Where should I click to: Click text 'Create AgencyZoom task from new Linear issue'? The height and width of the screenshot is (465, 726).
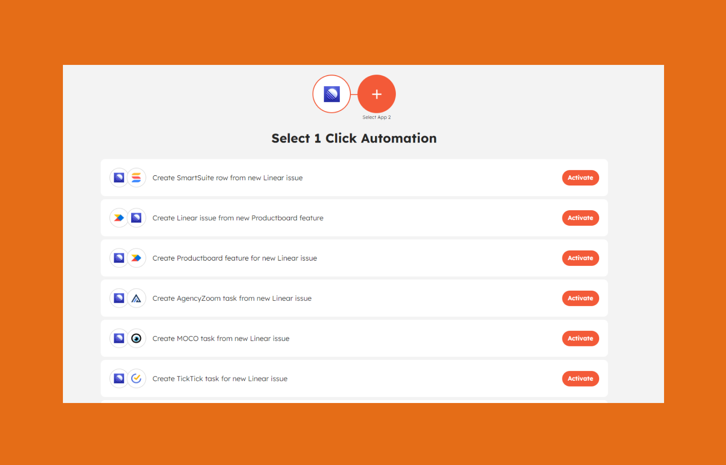(232, 298)
